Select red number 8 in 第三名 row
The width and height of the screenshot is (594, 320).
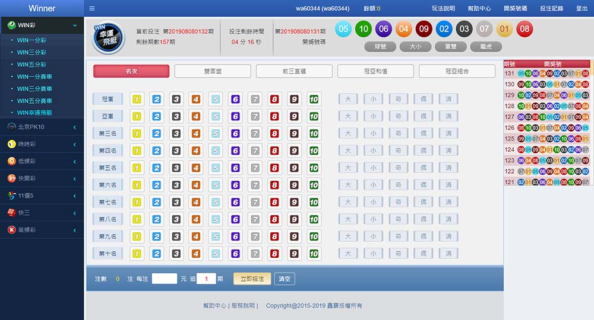(274, 133)
